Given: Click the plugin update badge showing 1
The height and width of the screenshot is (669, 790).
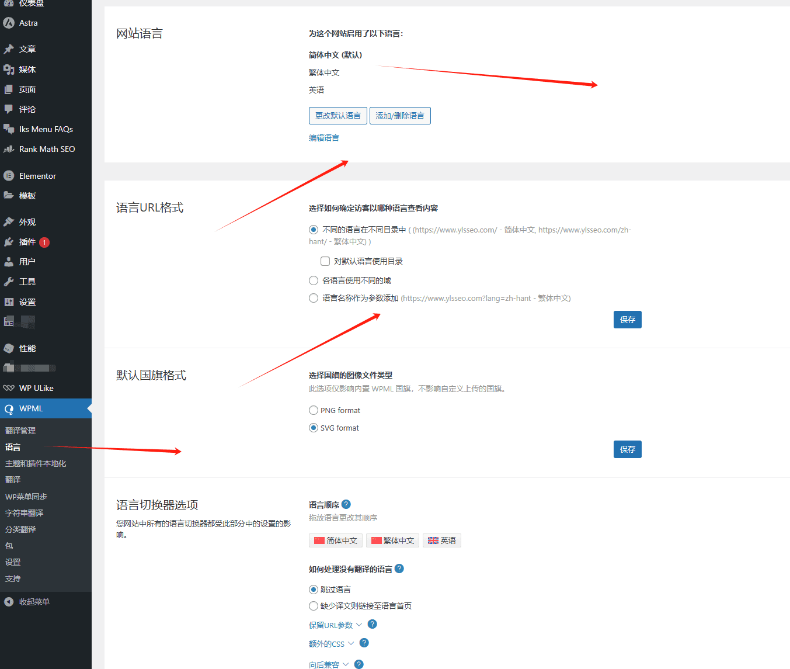Looking at the screenshot, I should tap(44, 242).
